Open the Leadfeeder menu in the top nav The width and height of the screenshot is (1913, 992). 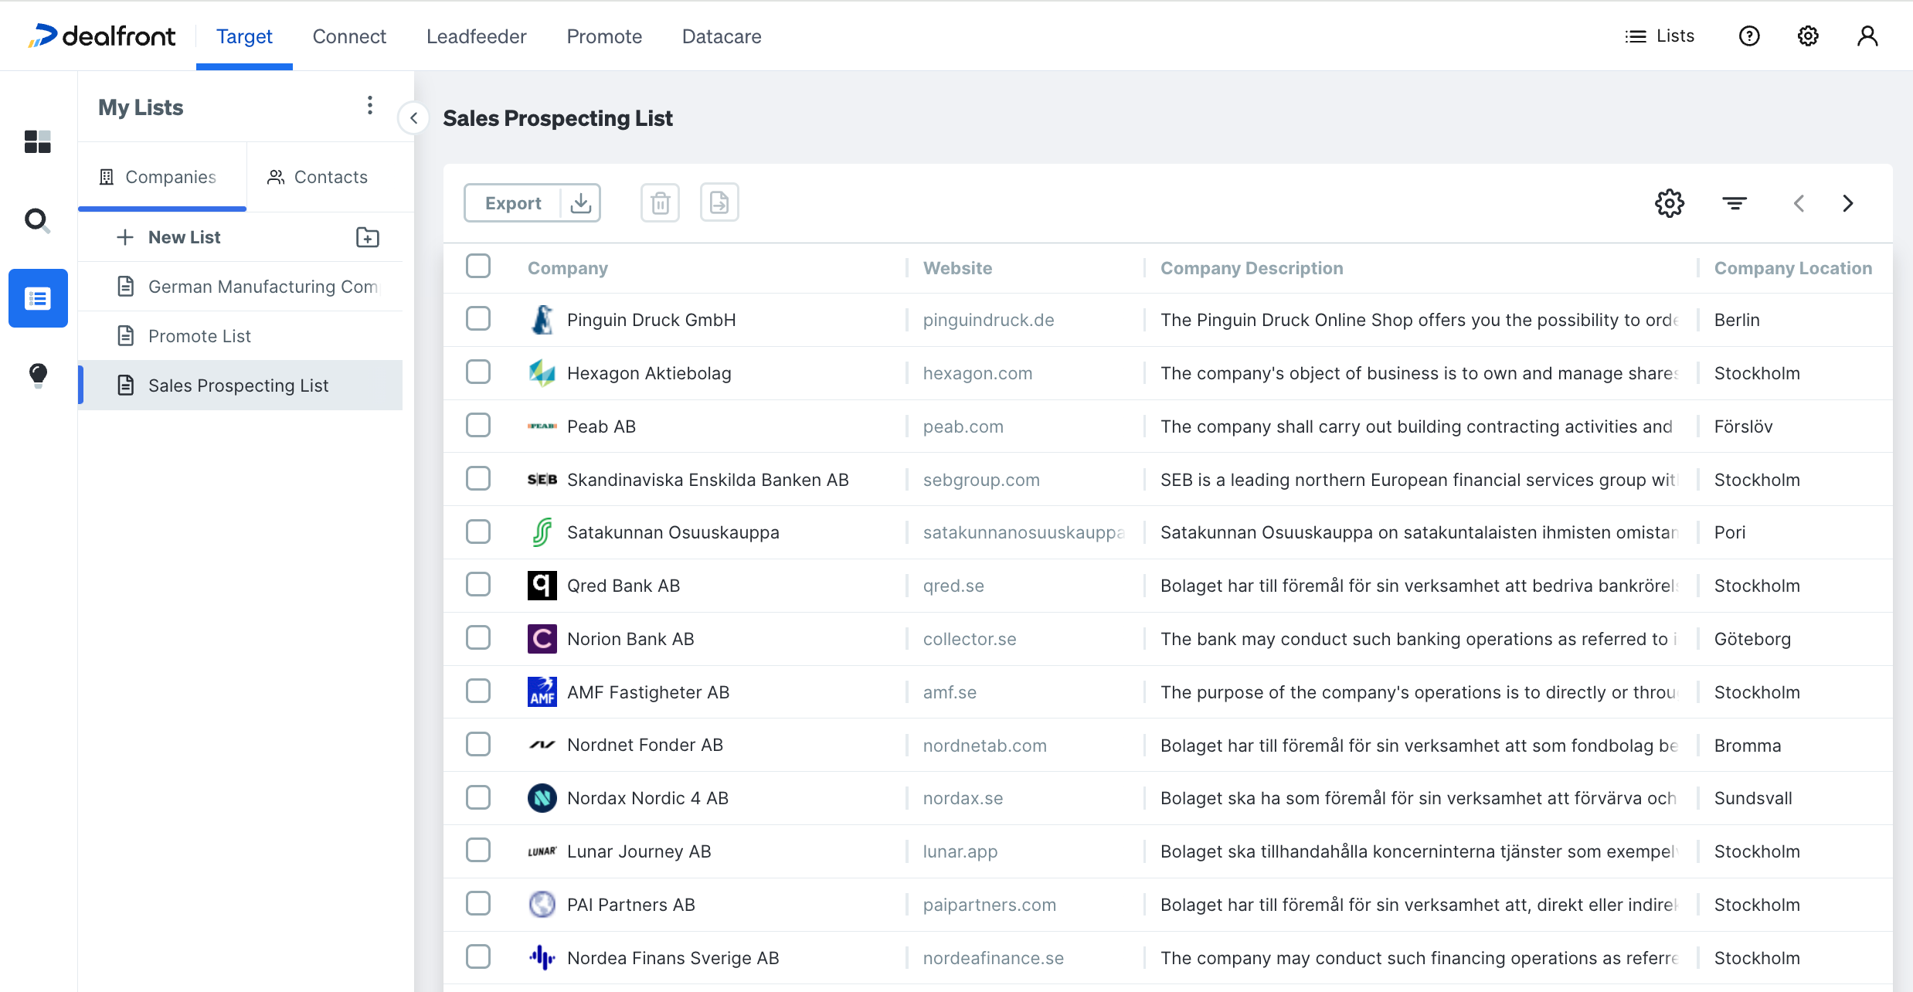click(x=476, y=36)
